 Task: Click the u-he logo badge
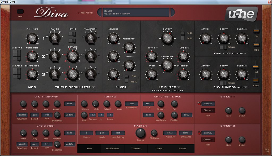click(241, 14)
